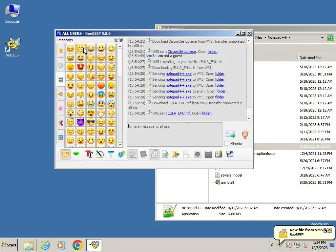The image size is (336, 252).
Task: Click the Explorer refresh button
Action: [x=330, y=38]
